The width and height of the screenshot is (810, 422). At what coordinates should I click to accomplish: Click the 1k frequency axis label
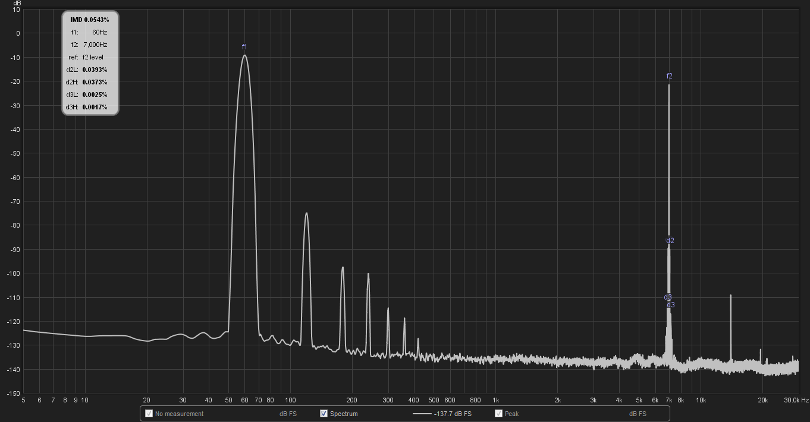pos(495,400)
